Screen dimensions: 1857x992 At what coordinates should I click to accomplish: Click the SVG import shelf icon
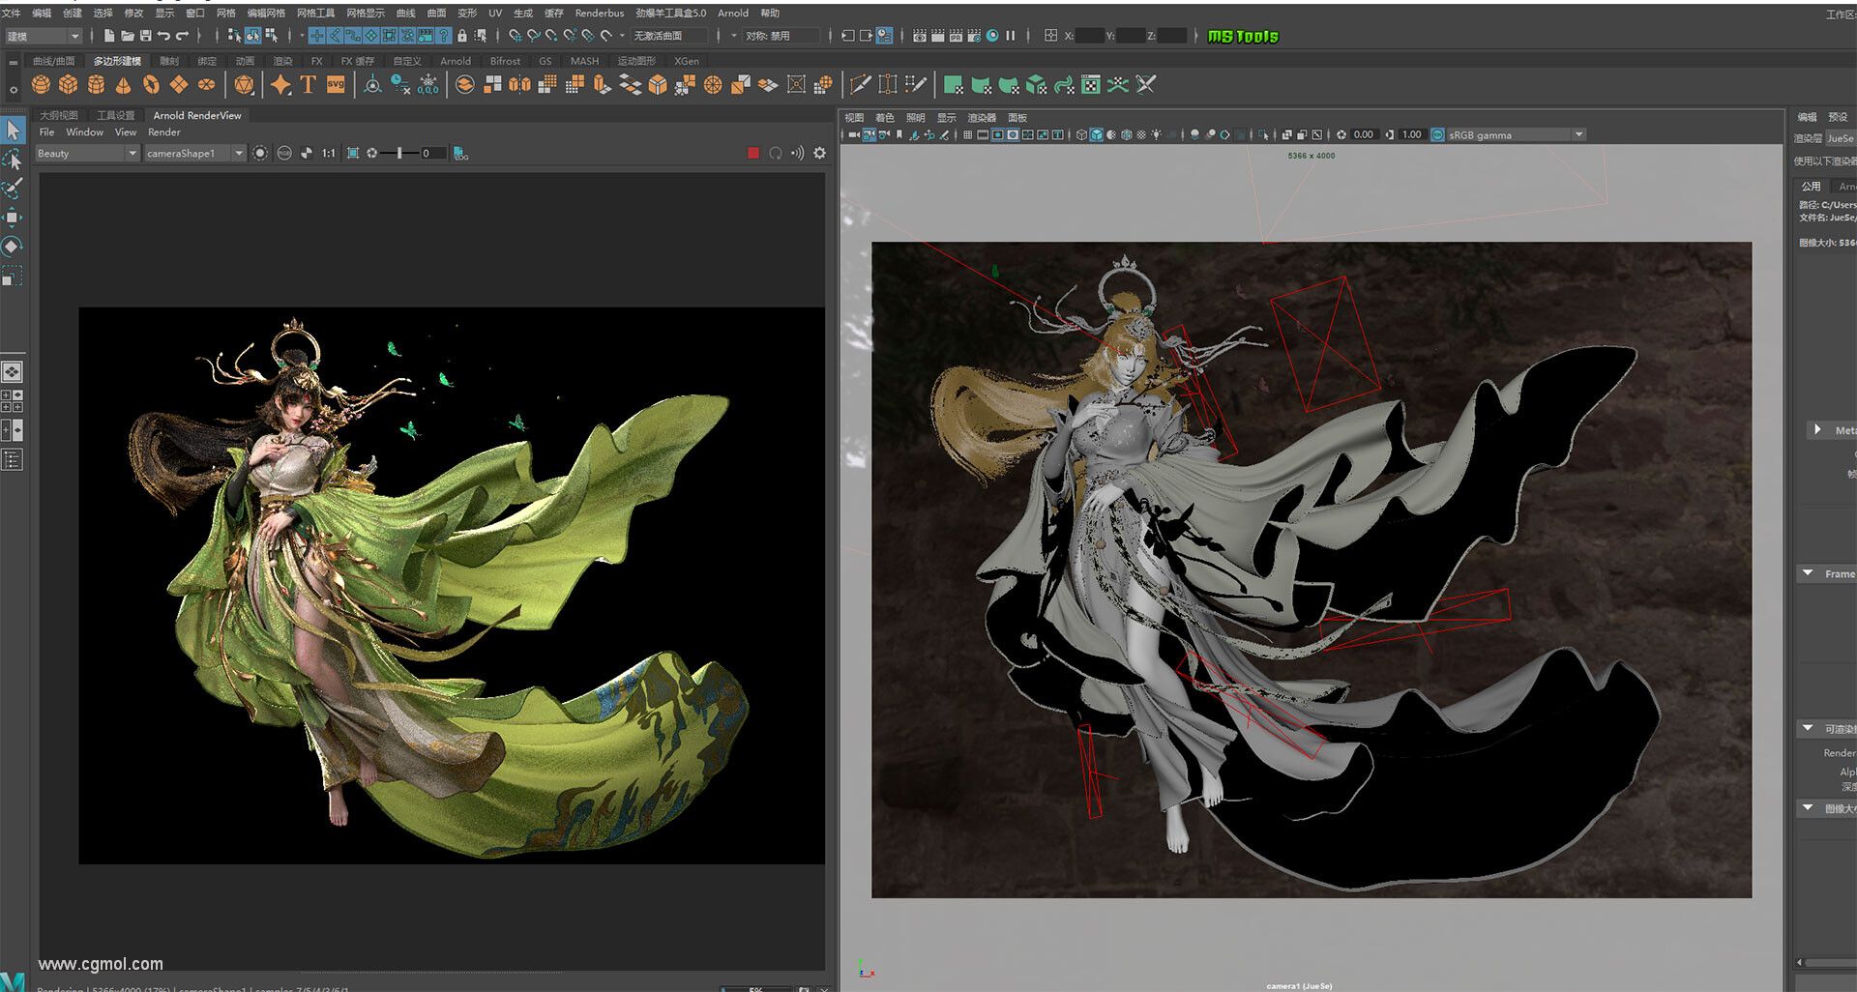[336, 85]
